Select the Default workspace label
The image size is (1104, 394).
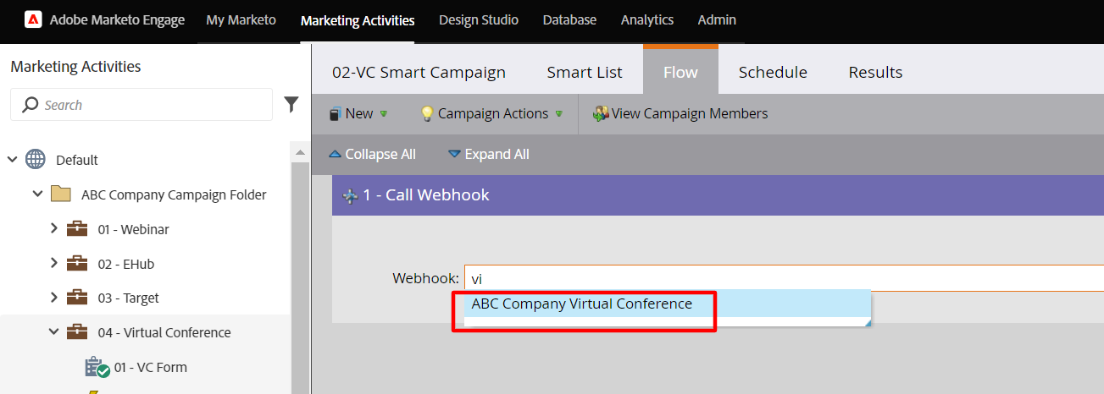(x=77, y=160)
